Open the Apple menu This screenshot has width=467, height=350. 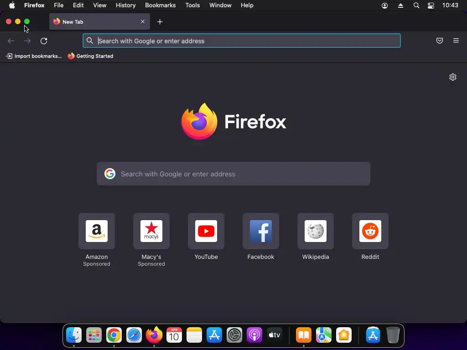click(12, 5)
